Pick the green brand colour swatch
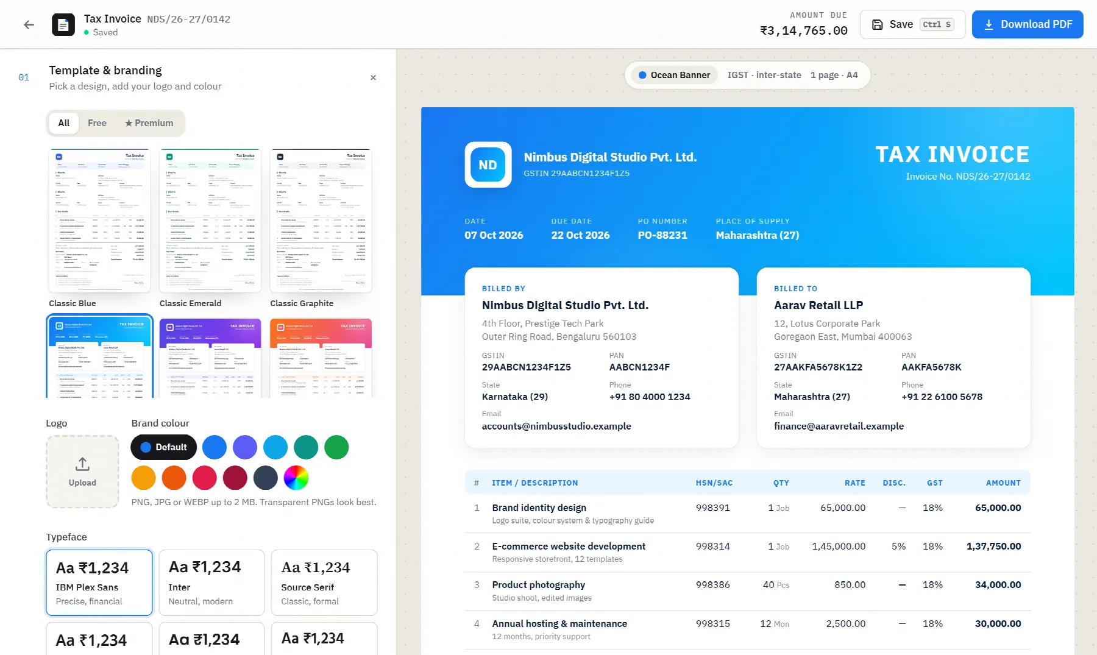The image size is (1097, 655). pyautogui.click(x=336, y=447)
